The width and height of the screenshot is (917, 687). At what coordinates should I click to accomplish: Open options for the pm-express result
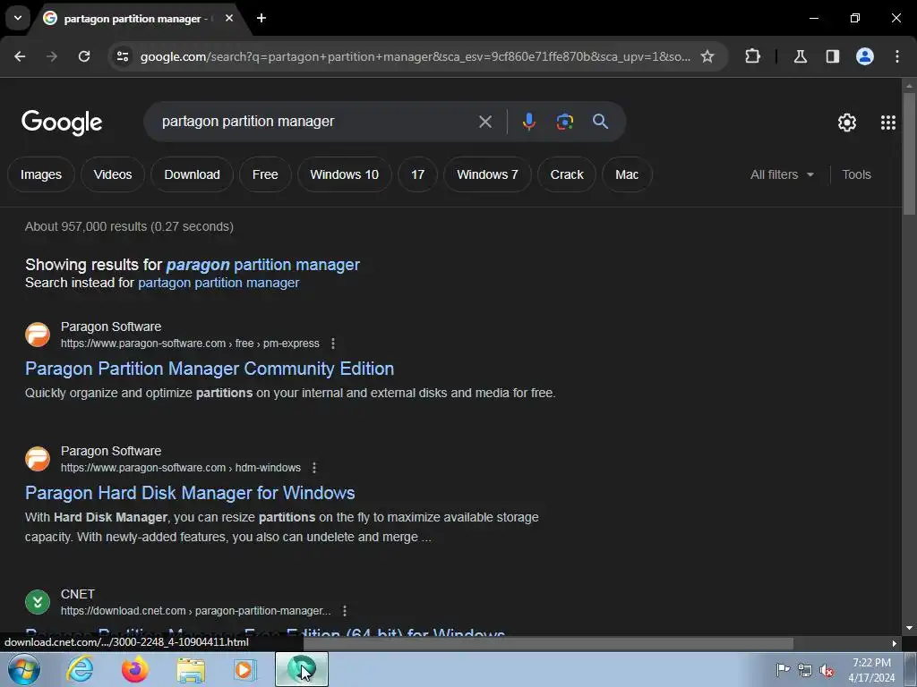pyautogui.click(x=333, y=343)
